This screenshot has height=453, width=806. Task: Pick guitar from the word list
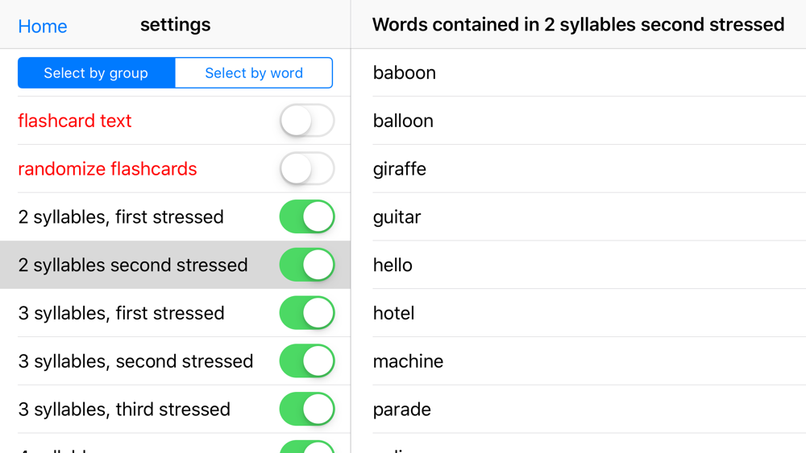point(397,217)
